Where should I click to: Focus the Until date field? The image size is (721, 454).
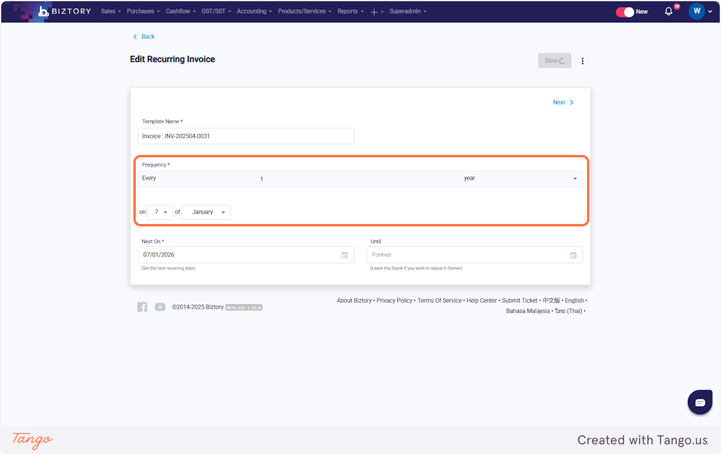(475, 255)
